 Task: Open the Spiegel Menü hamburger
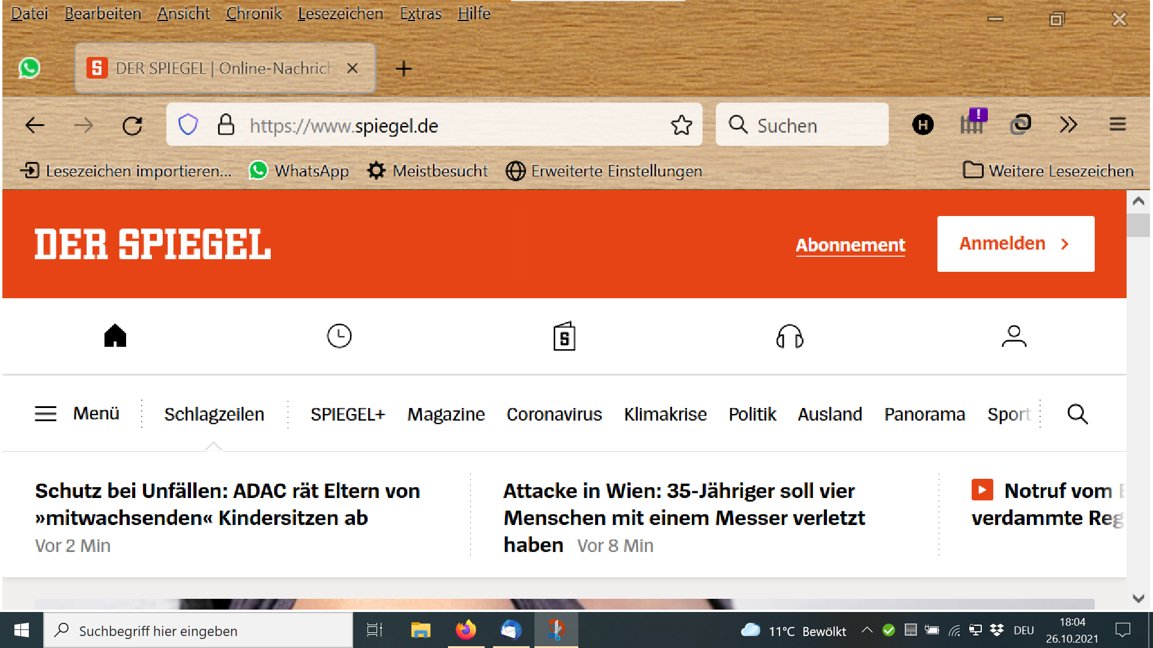(x=46, y=414)
